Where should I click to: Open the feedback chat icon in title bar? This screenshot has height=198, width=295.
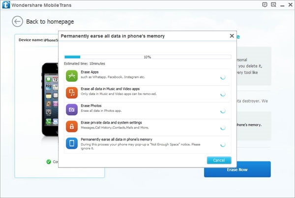[265, 5]
